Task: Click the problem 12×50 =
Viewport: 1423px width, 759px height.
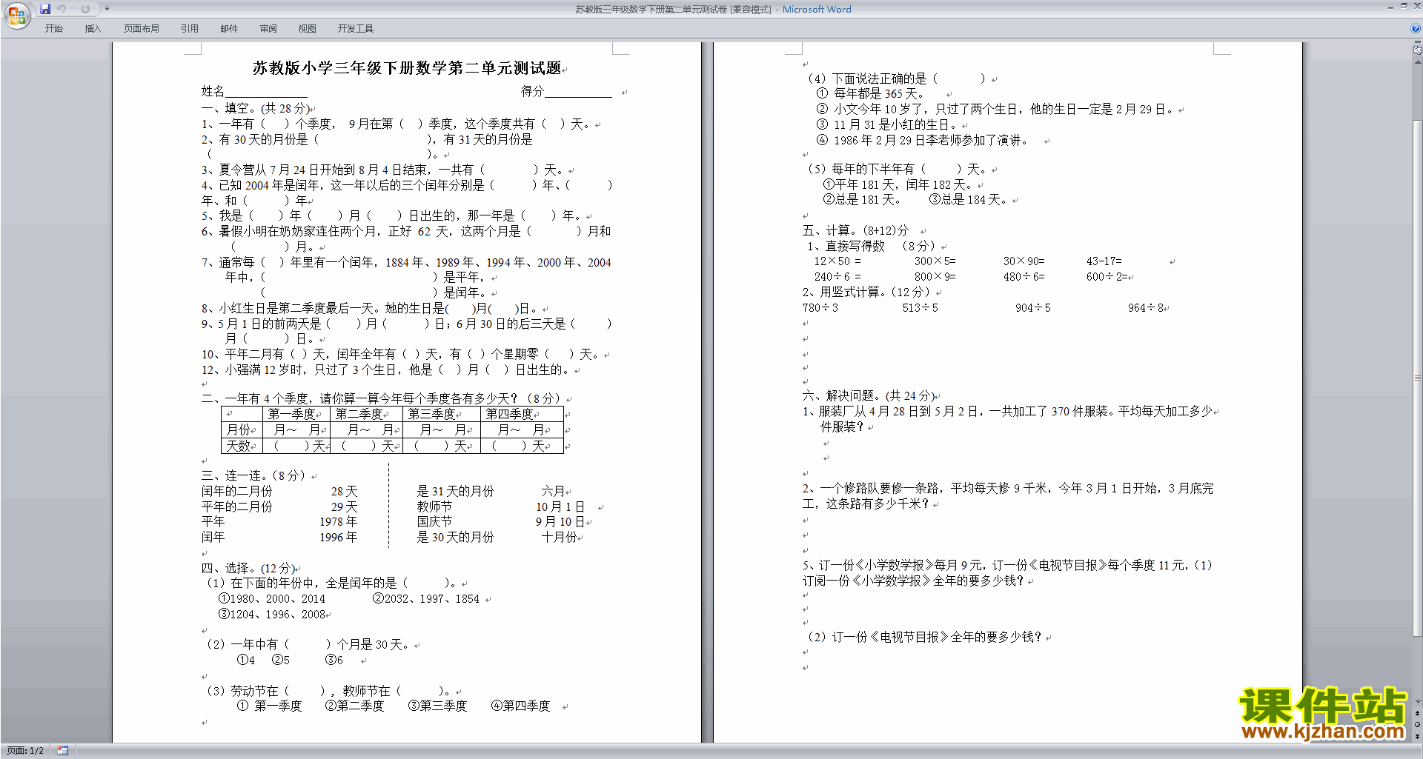Action: 837,261
